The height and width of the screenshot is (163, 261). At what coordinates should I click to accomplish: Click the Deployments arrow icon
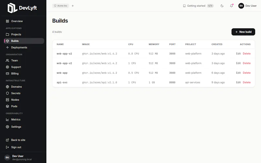7,47
